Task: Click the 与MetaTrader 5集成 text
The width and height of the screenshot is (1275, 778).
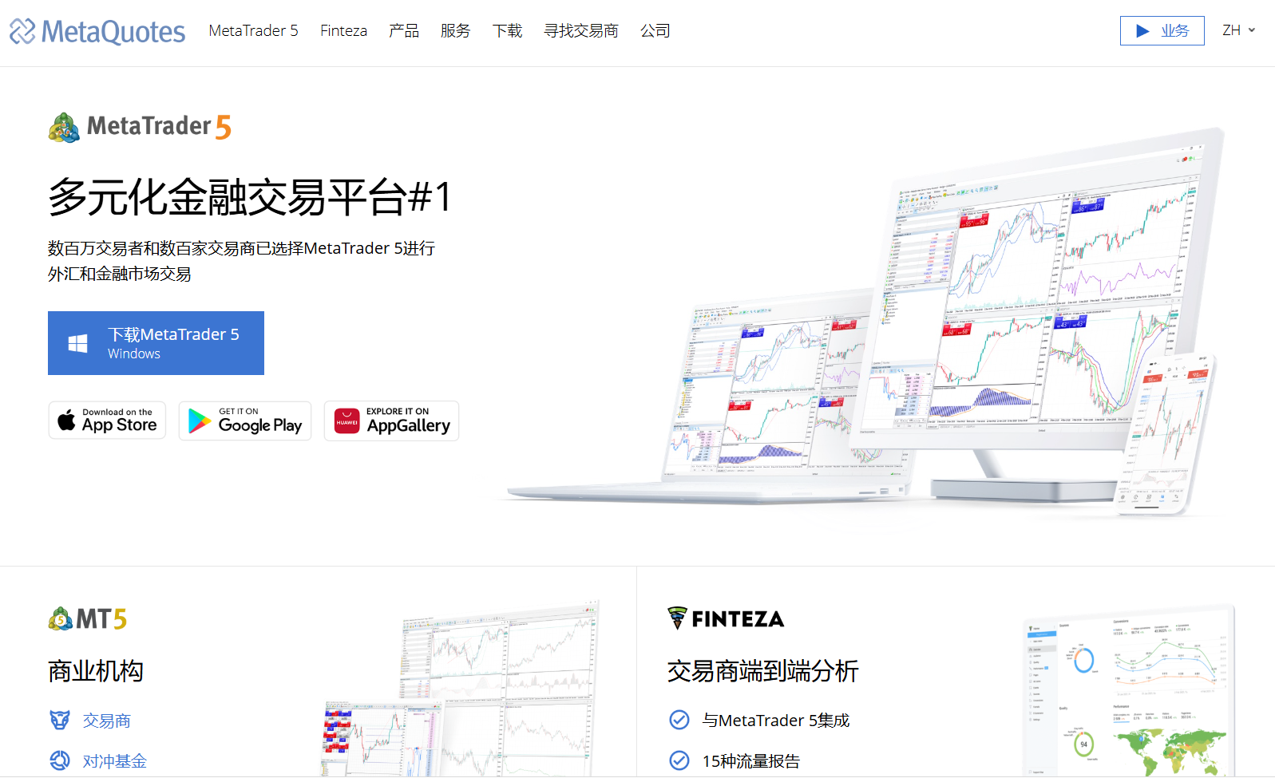Action: tap(776, 721)
